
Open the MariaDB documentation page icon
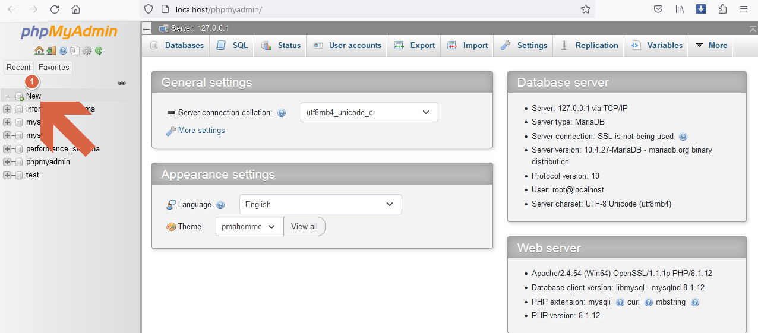[x=74, y=50]
